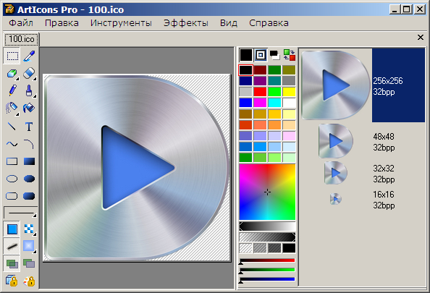The width and height of the screenshot is (430, 293).
Task: Swap the green and red colors icon
Action: [x=290, y=55]
